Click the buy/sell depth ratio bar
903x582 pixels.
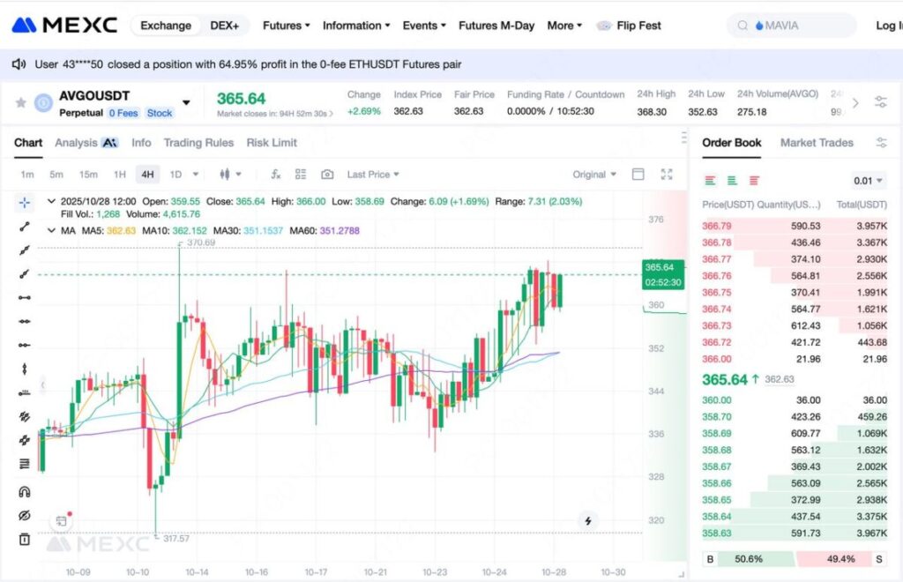794,559
